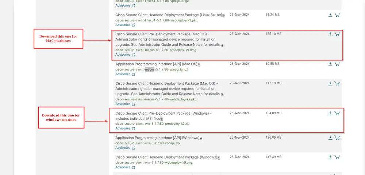Image resolution: width=365 pixels, height=175 pixels.
Task: Click the Application Programming Interface (Mac OS) title
Action: (x=157, y=64)
